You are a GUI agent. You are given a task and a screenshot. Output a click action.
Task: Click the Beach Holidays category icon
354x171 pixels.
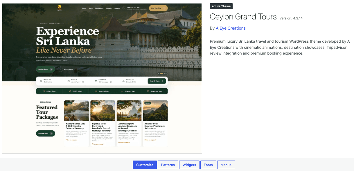96,91
